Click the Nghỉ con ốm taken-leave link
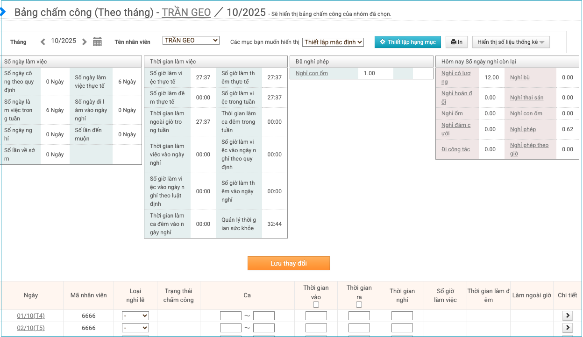Viewport: 583px width, 337px height. pyautogui.click(x=312, y=73)
